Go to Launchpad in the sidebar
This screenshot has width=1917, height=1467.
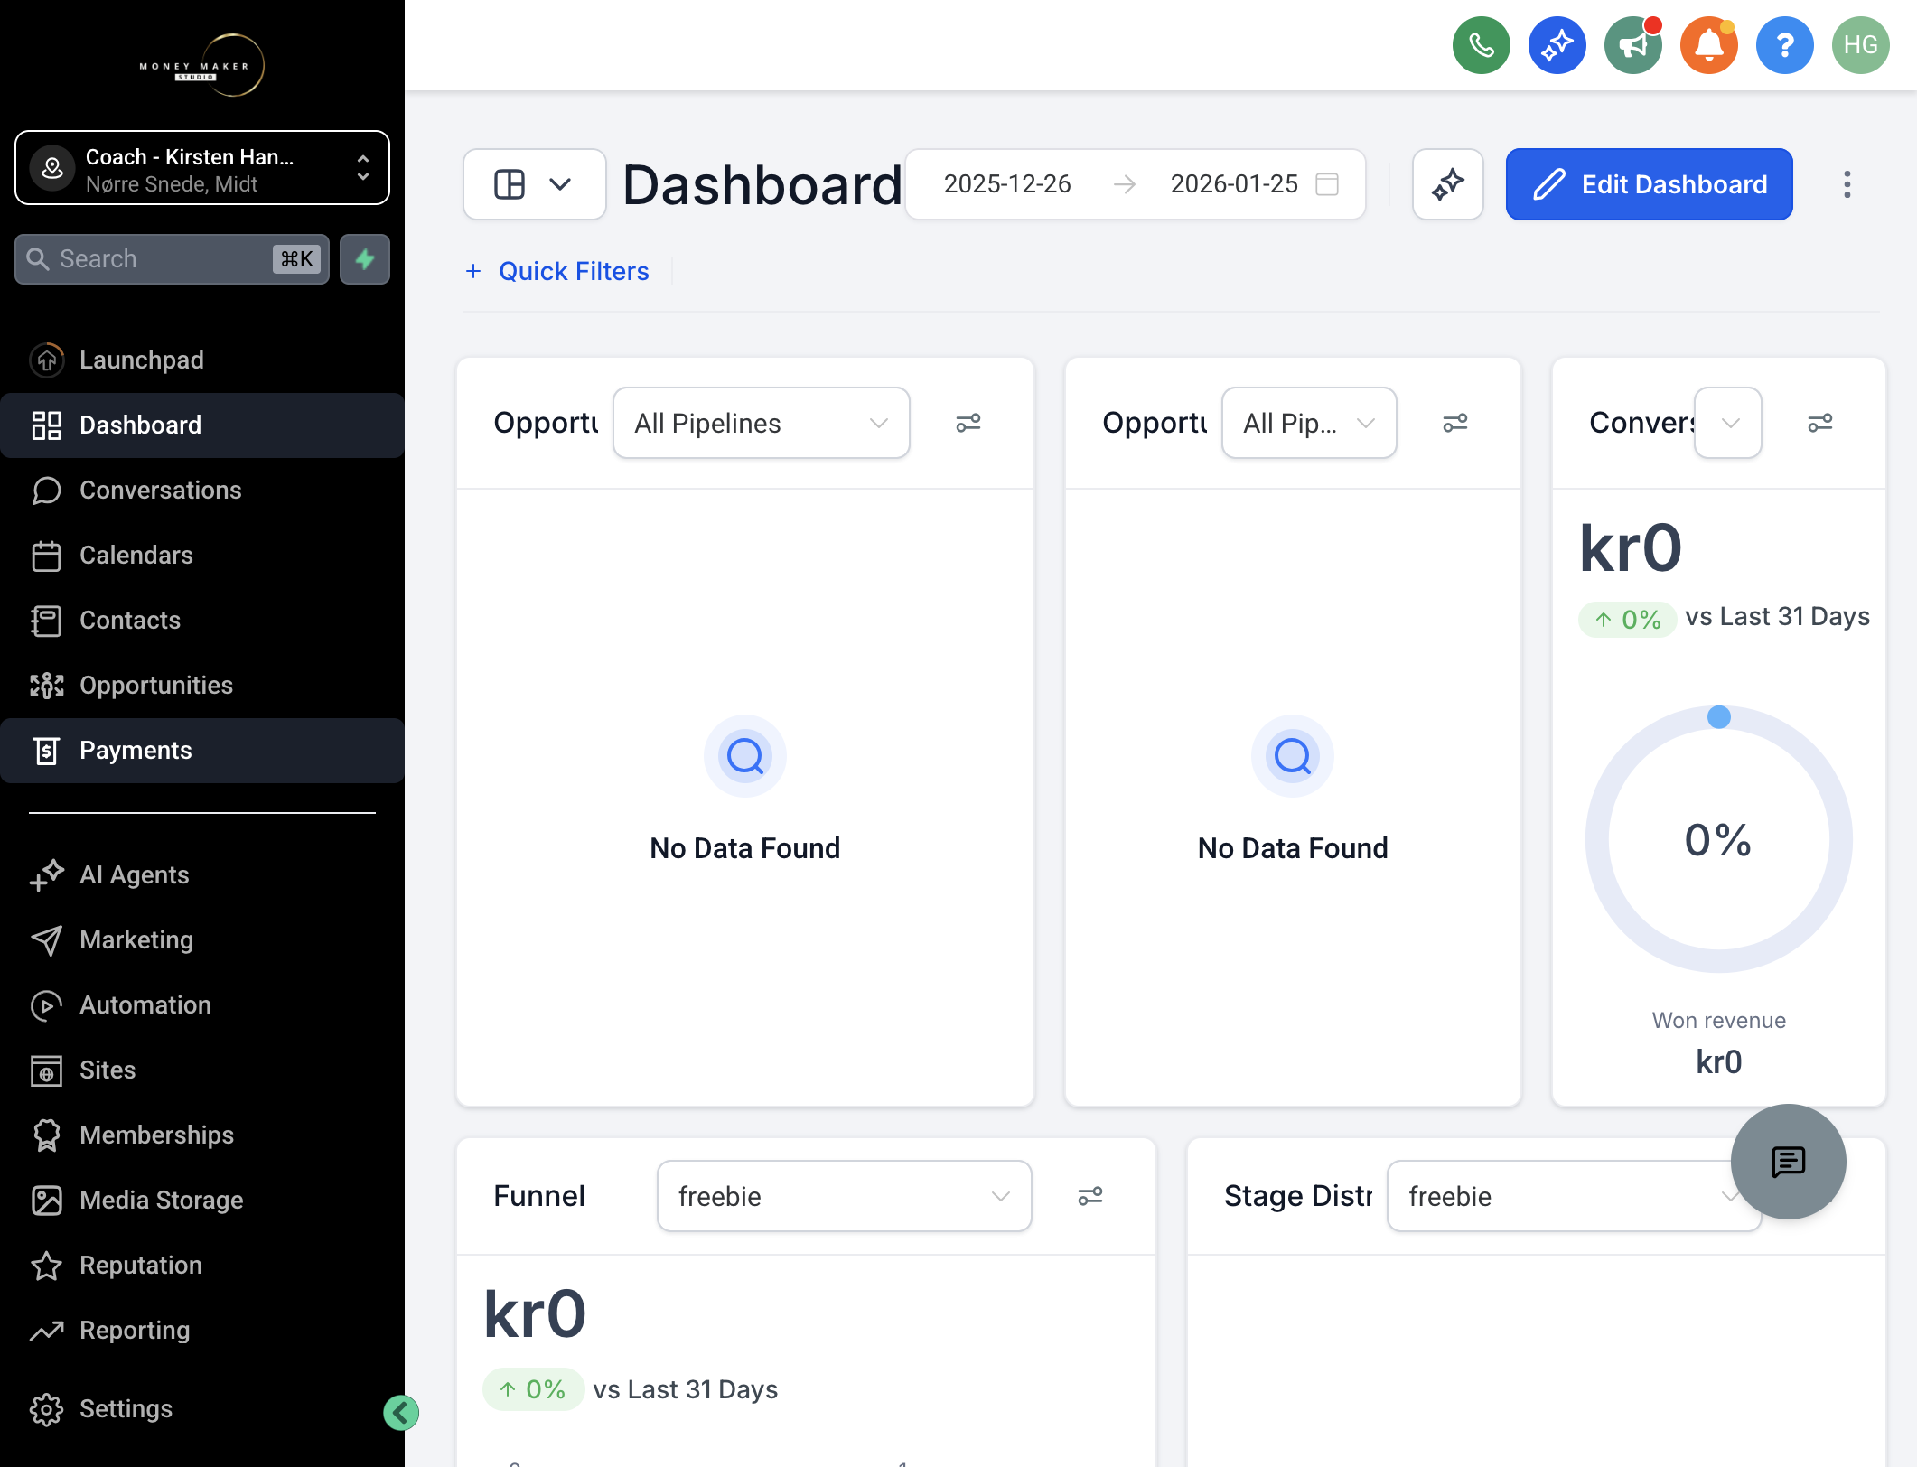tap(202, 360)
